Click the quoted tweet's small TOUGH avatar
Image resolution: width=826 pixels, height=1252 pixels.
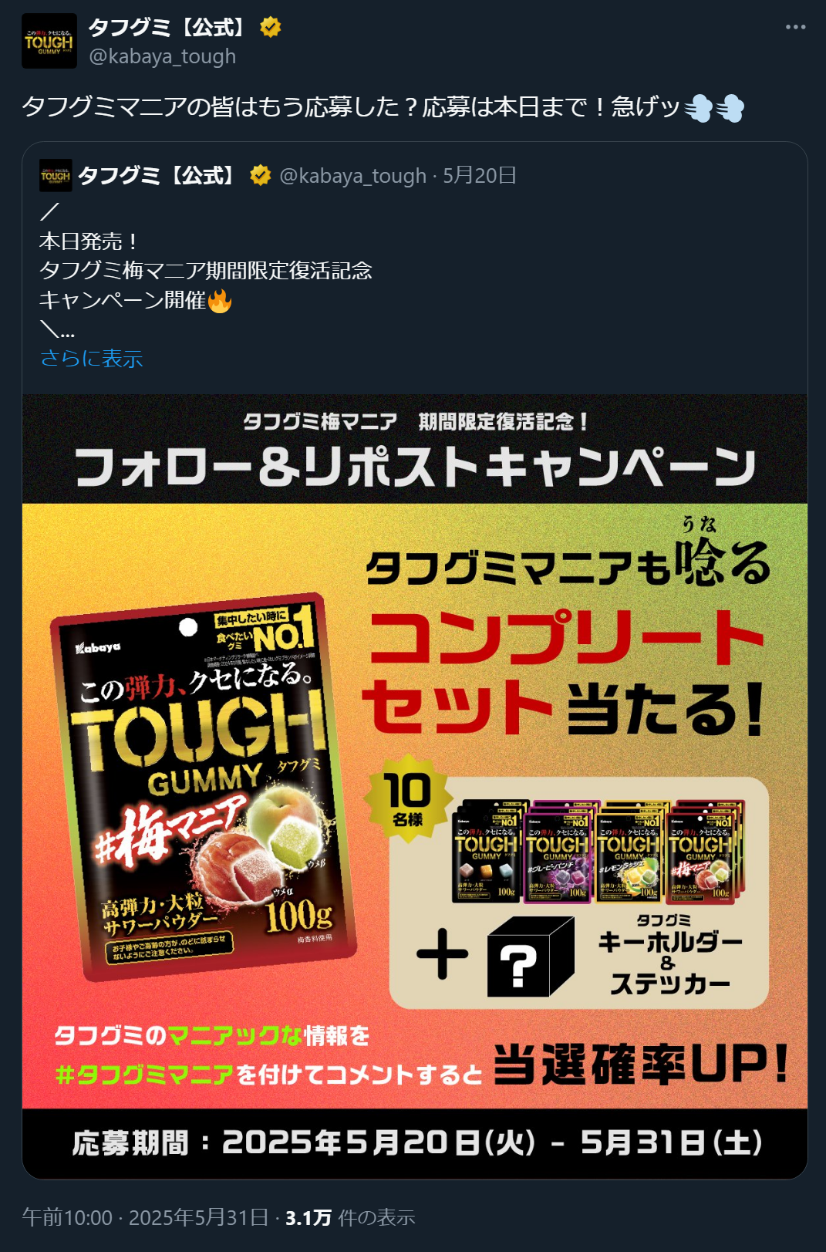coord(56,176)
